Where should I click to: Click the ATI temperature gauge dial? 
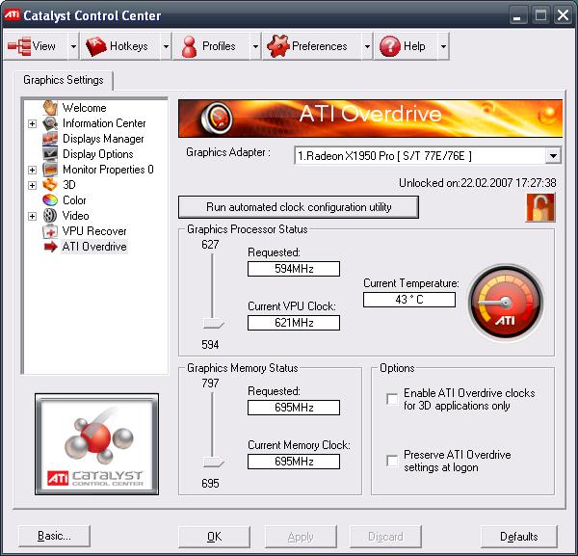pyautogui.click(x=506, y=303)
